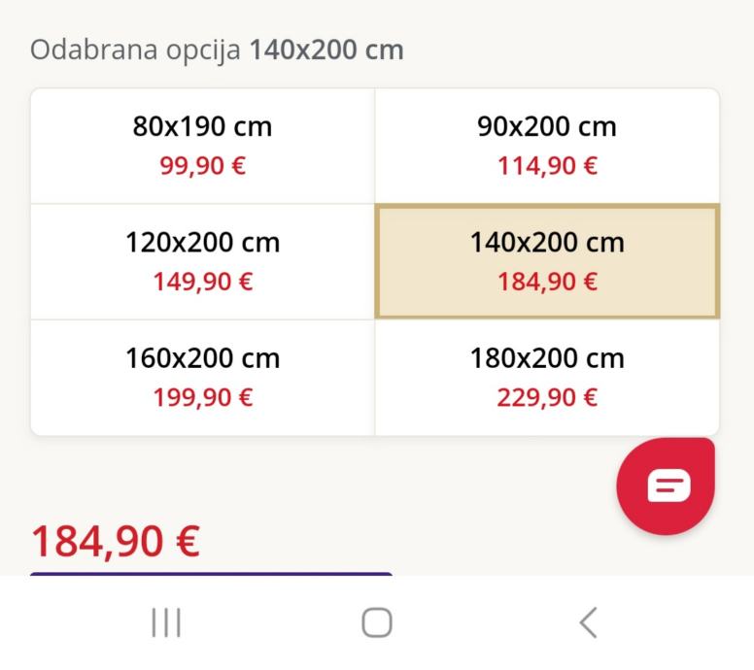
Task: Select the 80x190 cm size option
Action: tap(202, 145)
